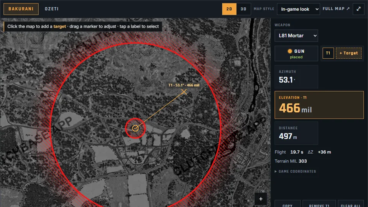368x207 pixels.
Task: Click the Terrain MIL 303 value
Action: (302, 161)
